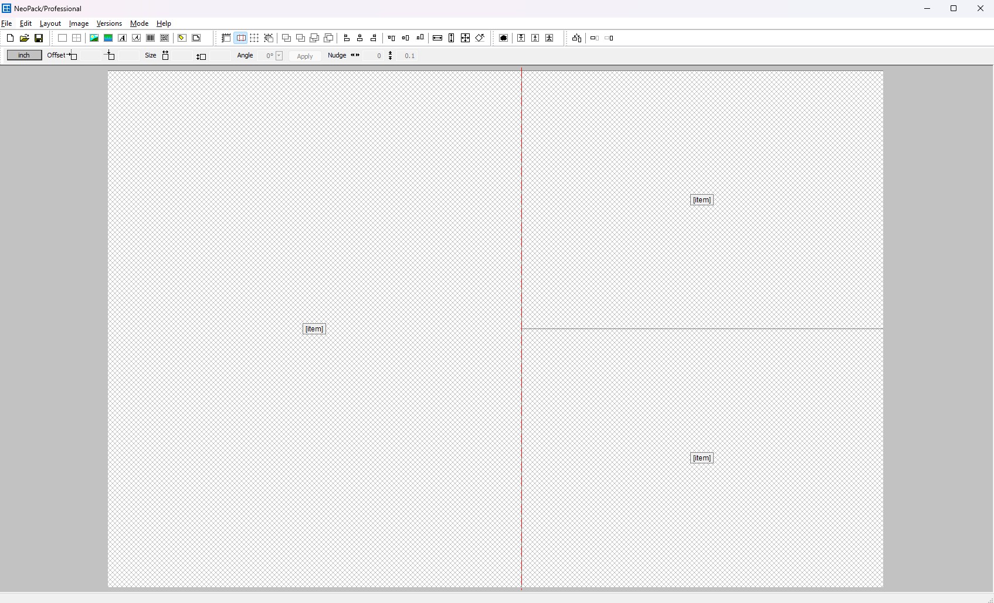Click the shapes with arrow icon
This screenshot has height=603, width=994.
576,38
